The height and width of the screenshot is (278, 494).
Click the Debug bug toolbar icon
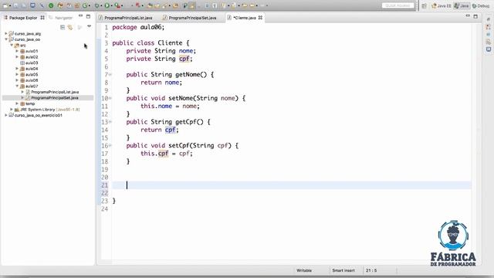point(97,5)
